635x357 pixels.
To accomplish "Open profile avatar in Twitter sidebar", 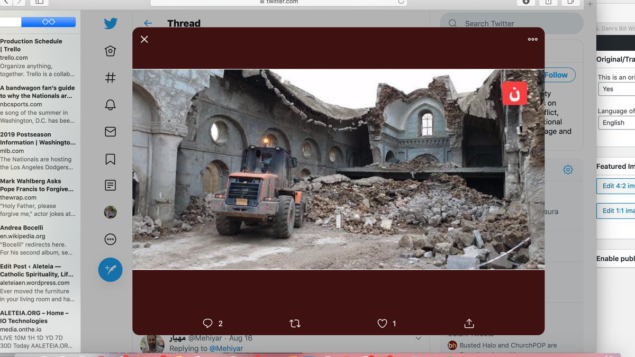I will [110, 212].
